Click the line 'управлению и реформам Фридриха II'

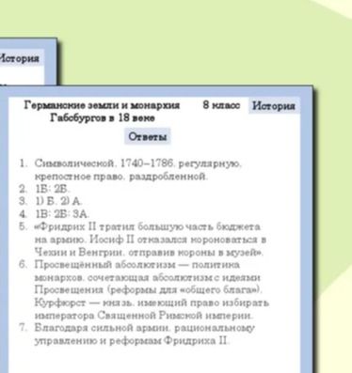132,341
